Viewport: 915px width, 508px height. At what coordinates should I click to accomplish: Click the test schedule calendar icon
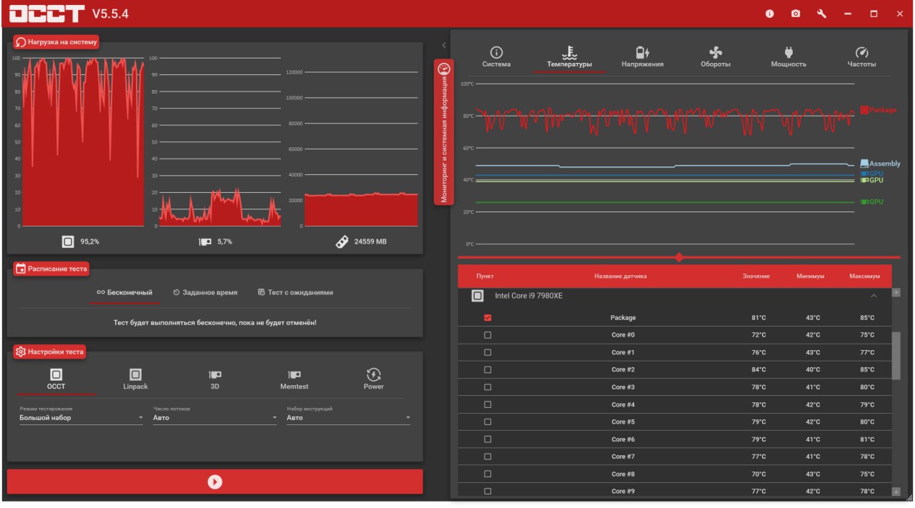[21, 269]
